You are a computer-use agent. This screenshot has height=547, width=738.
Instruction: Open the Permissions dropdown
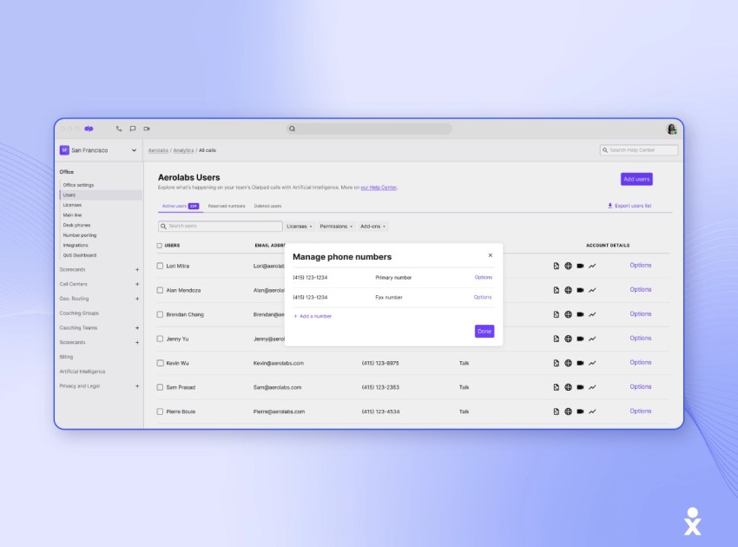tap(337, 226)
